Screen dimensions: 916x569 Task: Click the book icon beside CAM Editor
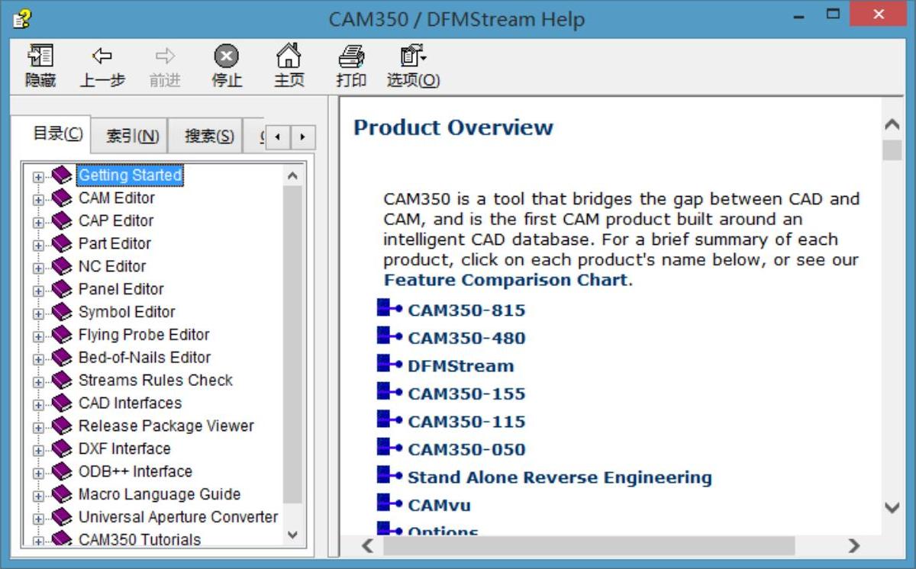click(x=62, y=198)
